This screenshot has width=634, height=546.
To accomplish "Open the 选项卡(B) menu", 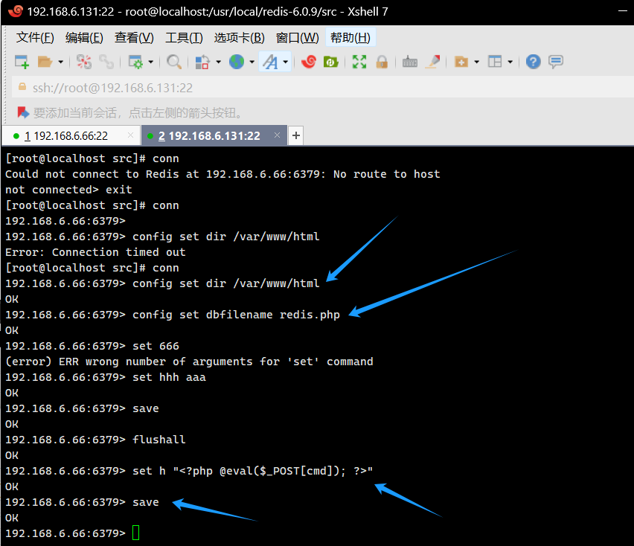I will point(240,38).
